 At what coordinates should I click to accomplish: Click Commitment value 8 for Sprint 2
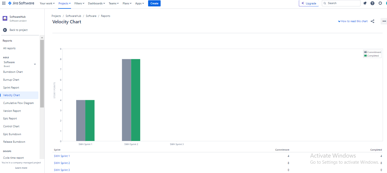(x=288, y=163)
